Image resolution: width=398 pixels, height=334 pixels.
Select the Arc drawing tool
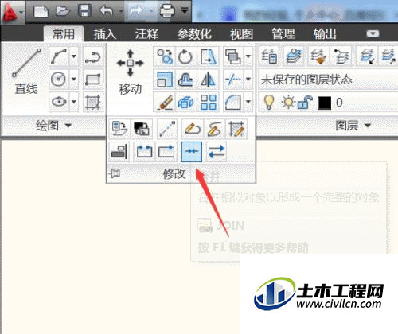pyautogui.click(x=59, y=56)
